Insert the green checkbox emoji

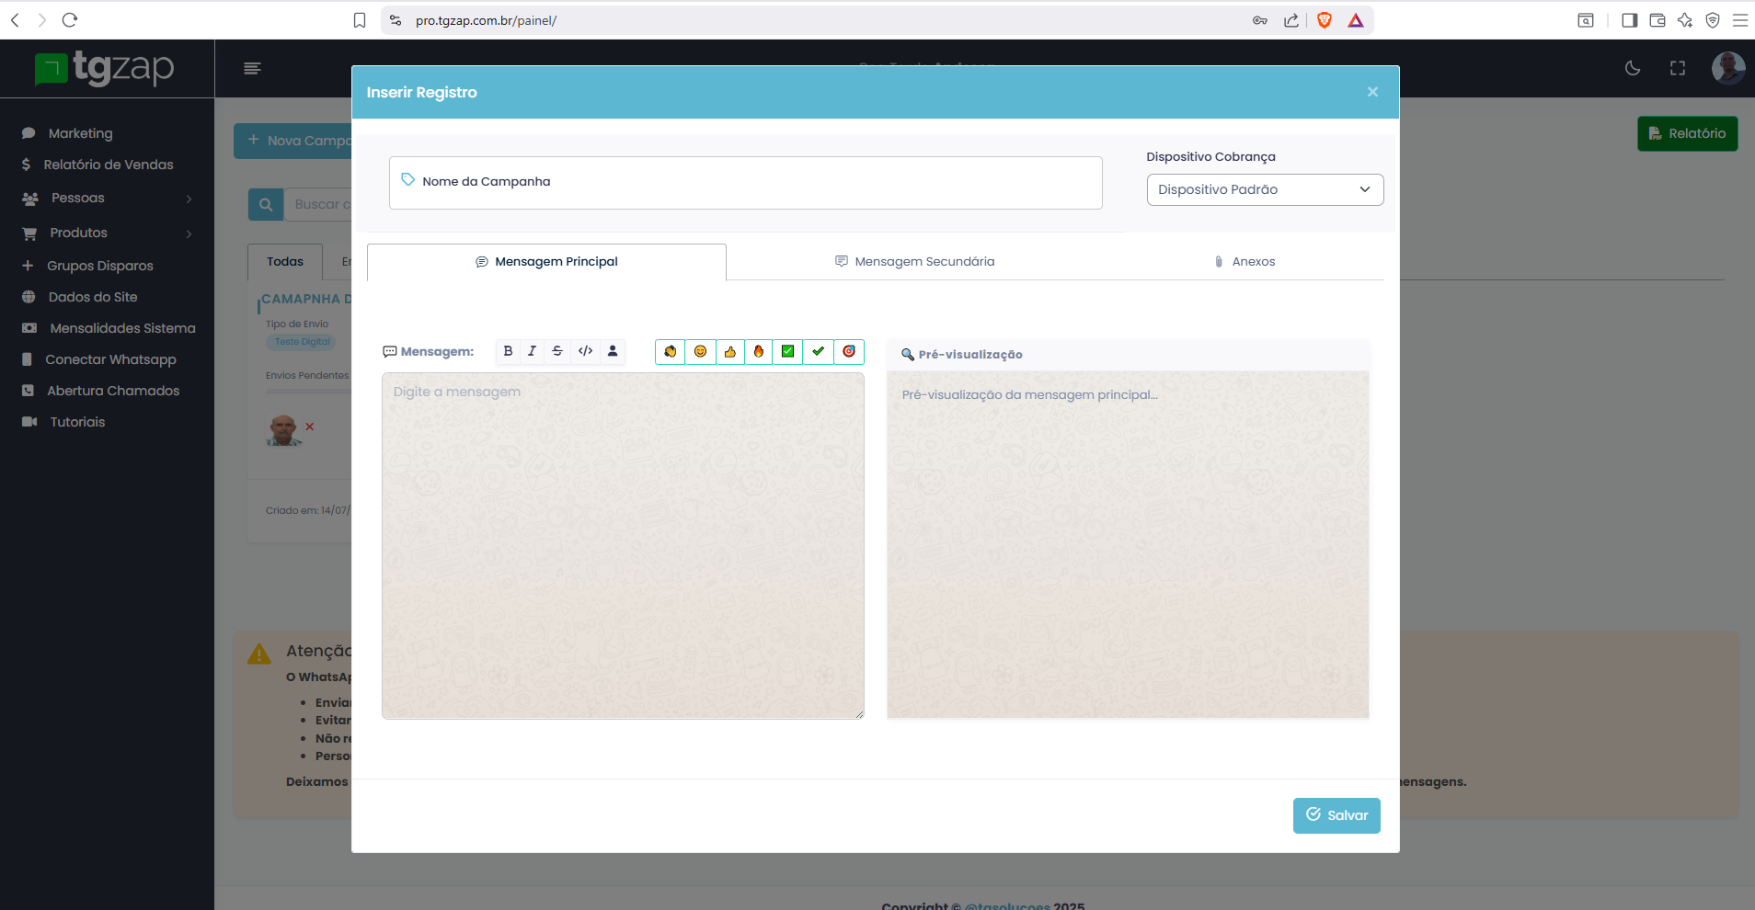click(788, 351)
